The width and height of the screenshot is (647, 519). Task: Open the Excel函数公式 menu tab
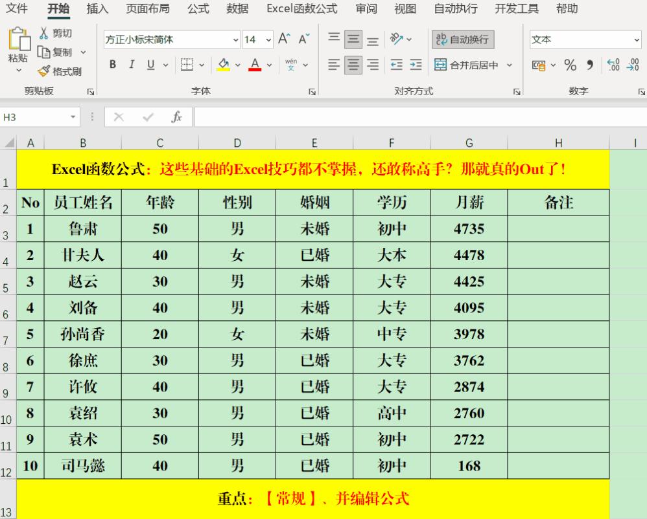[x=301, y=9]
